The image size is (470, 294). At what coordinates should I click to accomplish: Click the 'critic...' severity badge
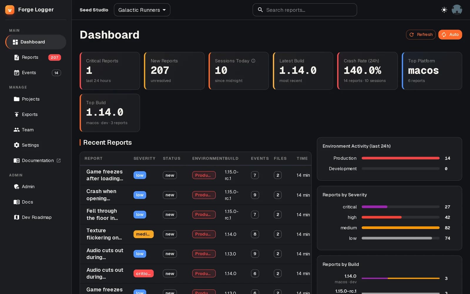(143, 274)
